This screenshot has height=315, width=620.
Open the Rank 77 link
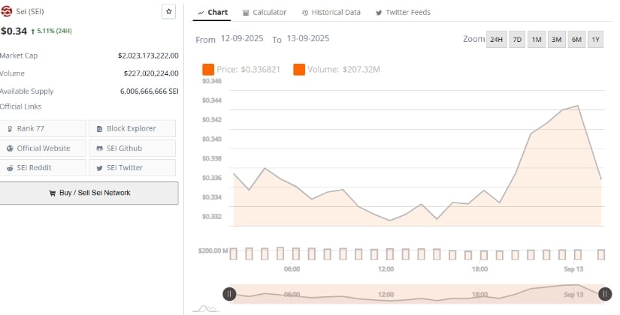43,129
